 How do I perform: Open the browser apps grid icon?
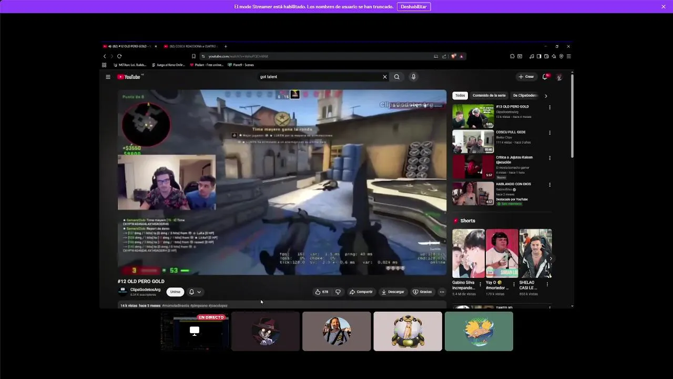pos(104,65)
